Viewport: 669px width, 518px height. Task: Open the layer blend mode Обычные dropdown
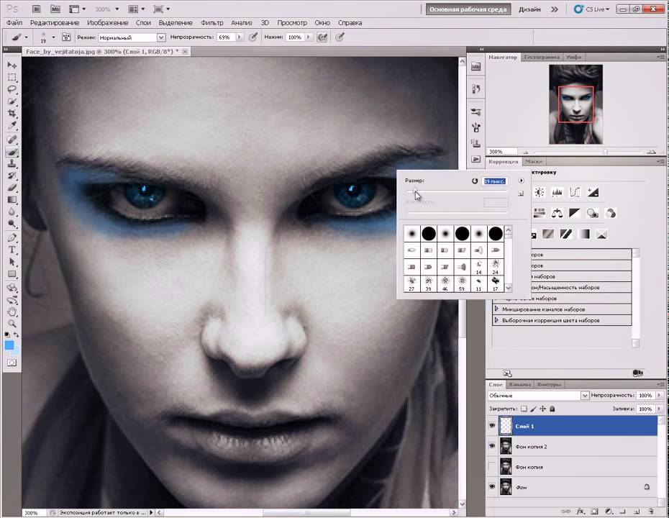pyautogui.click(x=585, y=396)
